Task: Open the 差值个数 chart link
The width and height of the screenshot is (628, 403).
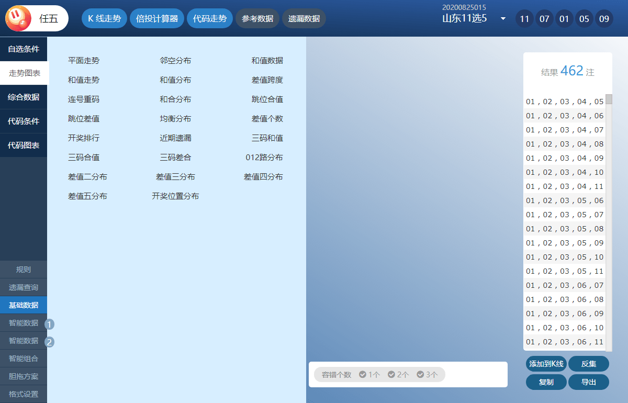Action: (267, 119)
